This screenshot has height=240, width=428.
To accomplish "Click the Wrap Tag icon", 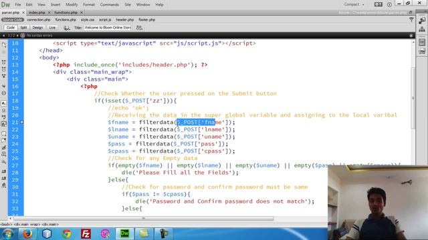I will [x=4, y=147].
